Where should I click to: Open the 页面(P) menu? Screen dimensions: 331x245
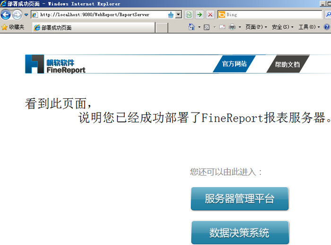256,27
